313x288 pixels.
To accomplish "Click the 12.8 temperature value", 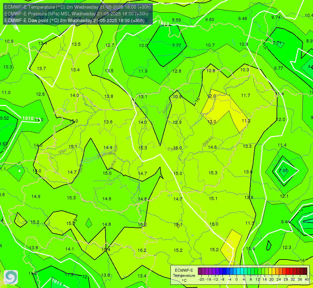I will click(x=177, y=71).
